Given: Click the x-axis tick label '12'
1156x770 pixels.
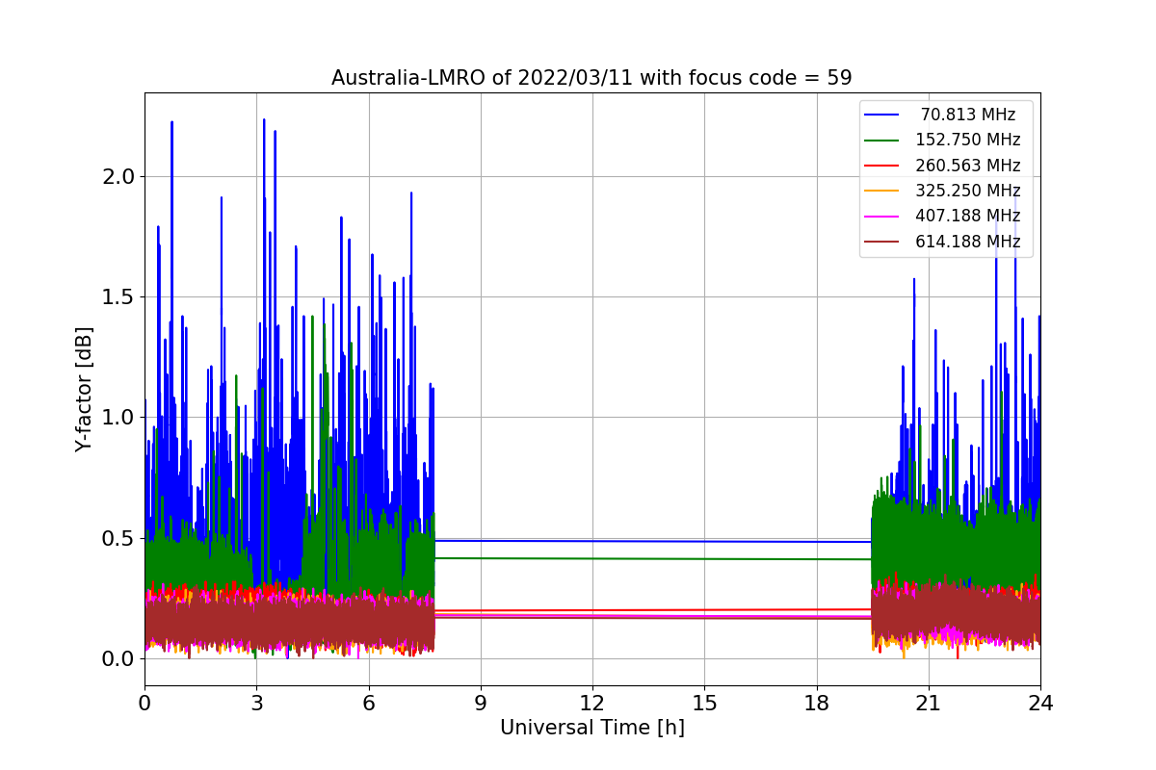Looking at the screenshot, I should click(592, 704).
